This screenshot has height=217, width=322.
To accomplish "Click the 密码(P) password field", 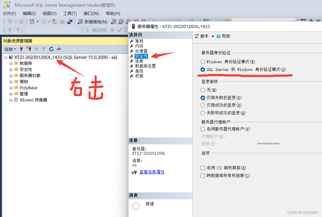I will 289,144.
